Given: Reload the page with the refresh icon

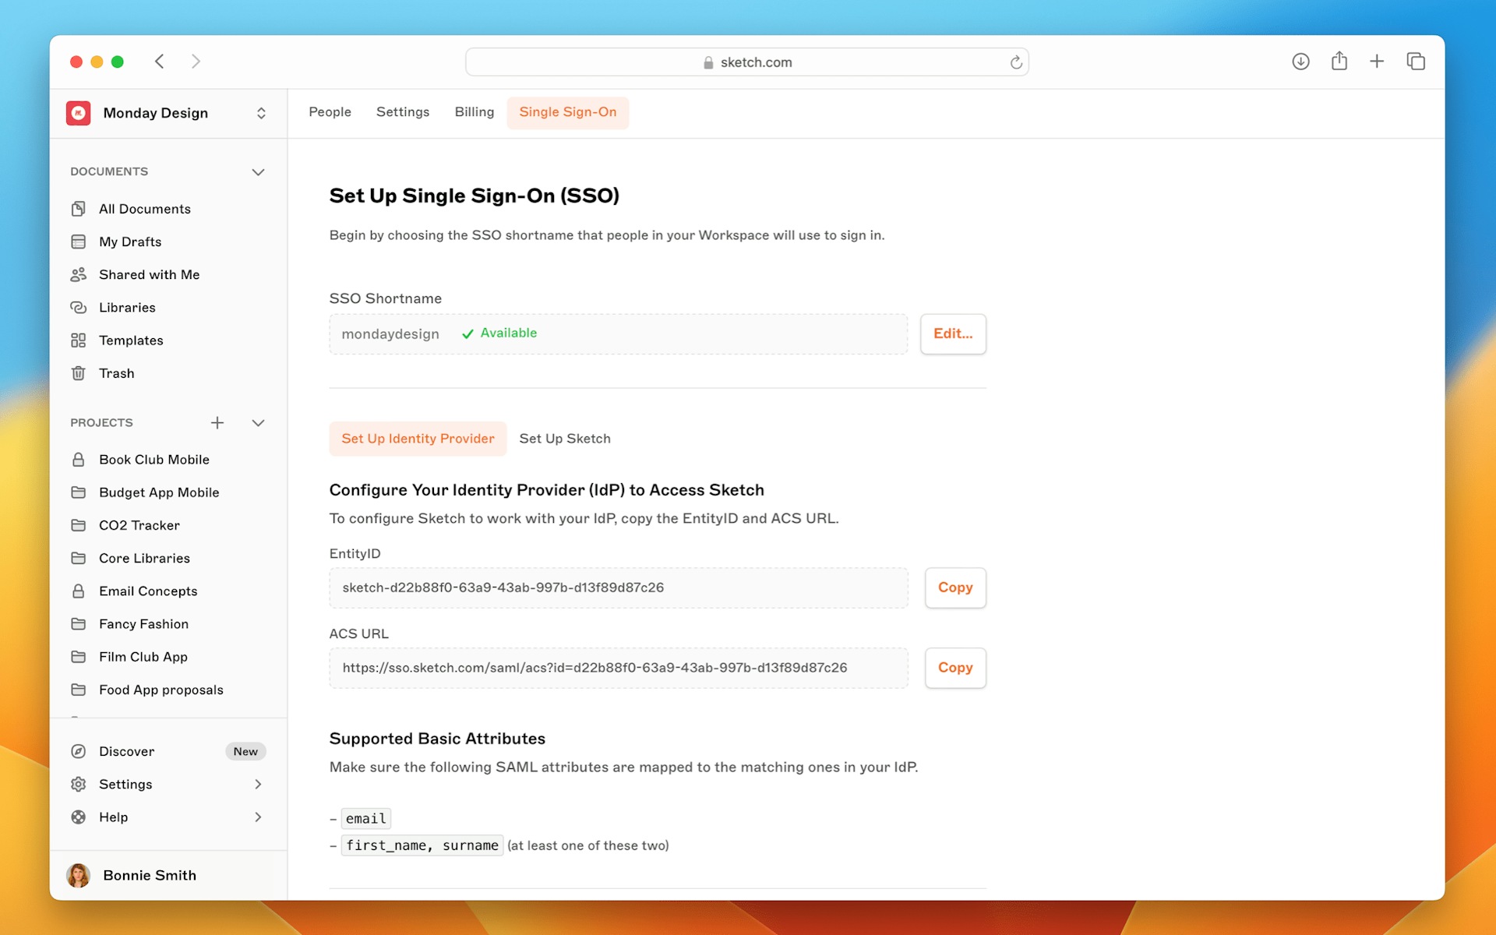Looking at the screenshot, I should point(1016,62).
